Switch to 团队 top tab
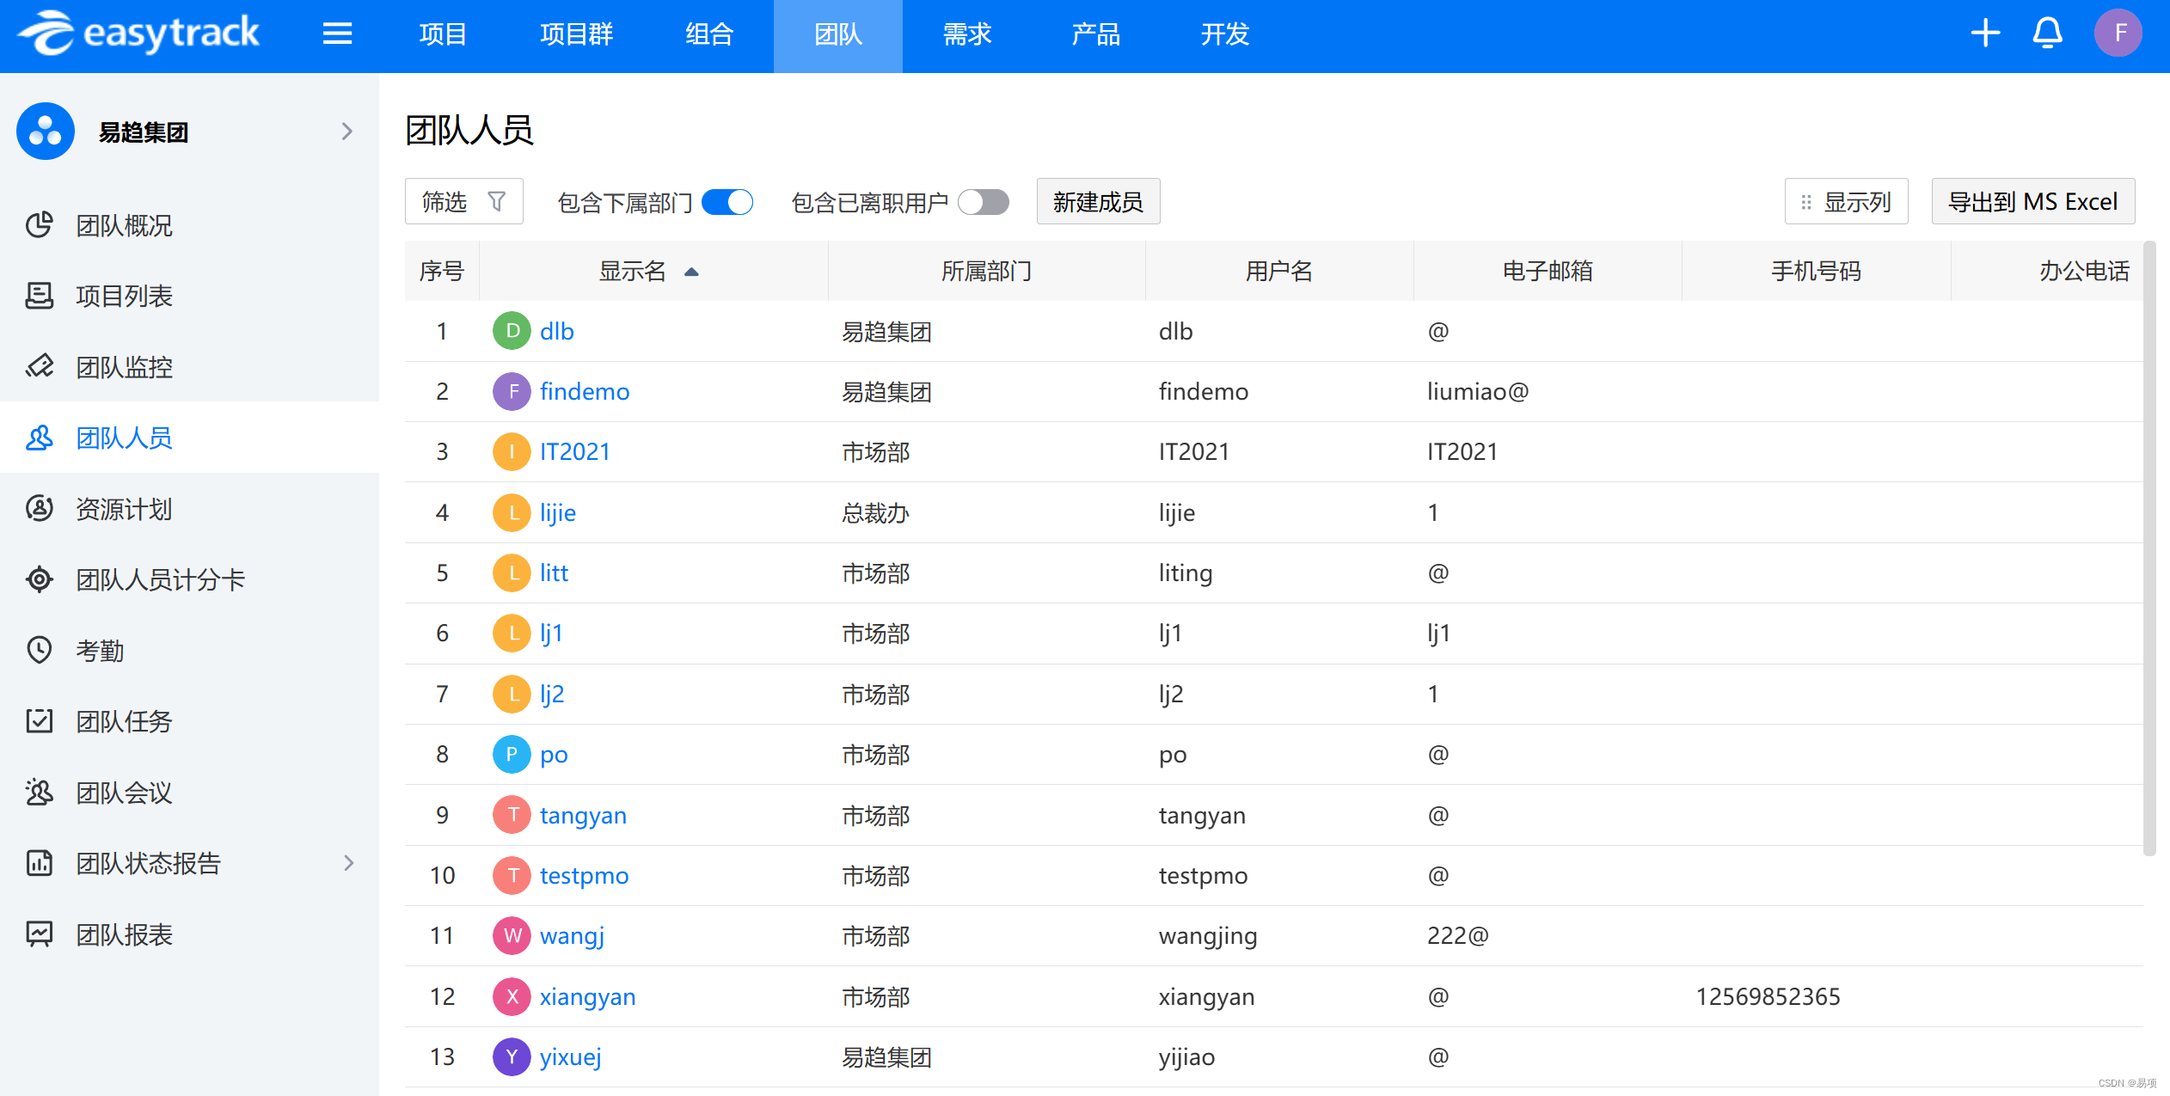 [838, 34]
